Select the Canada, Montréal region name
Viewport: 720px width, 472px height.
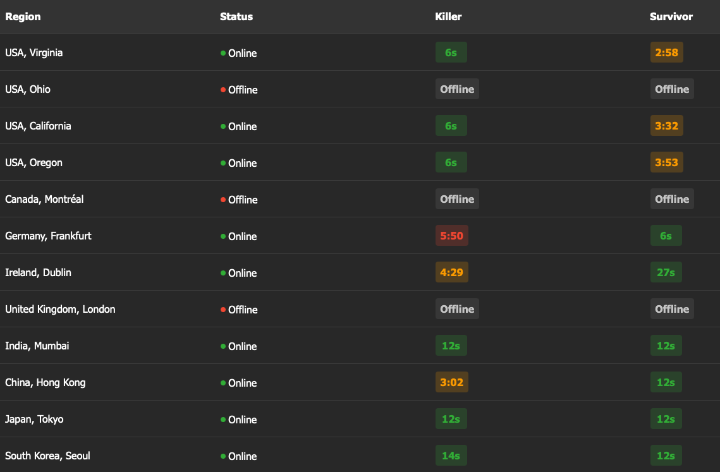(x=44, y=199)
